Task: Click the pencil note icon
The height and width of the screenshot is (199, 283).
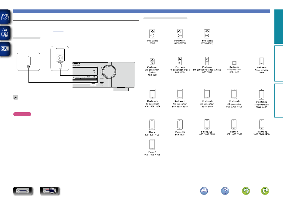Action: point(16,97)
